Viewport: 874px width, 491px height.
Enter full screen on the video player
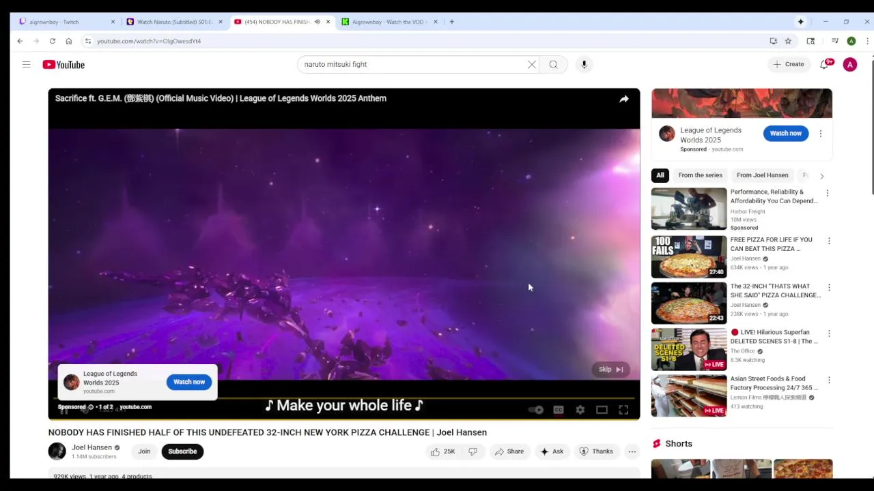tap(623, 410)
